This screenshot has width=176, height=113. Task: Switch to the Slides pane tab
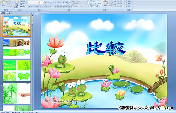(3, 13)
